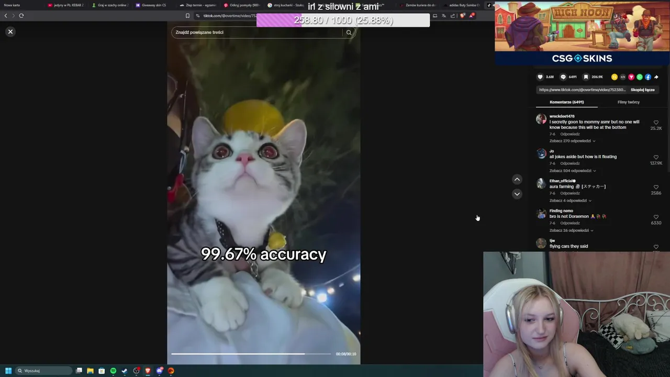Viewport: 670px width, 377px height.
Task: Reply to Ethan_official via Odpowiedz
Action: (x=570, y=193)
